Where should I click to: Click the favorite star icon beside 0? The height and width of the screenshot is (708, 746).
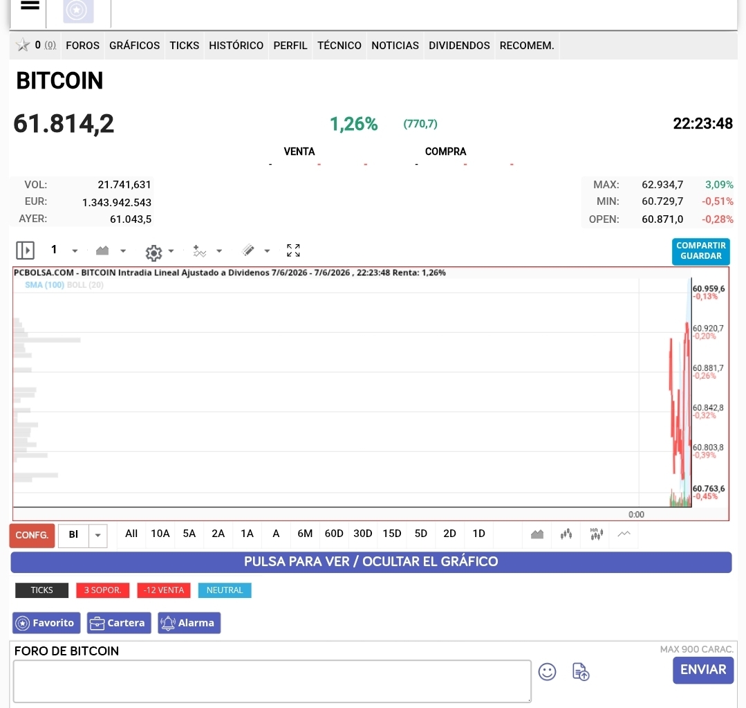[x=22, y=45]
